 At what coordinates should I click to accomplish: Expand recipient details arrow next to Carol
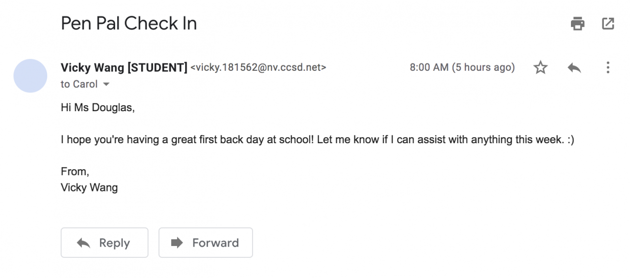[106, 85]
